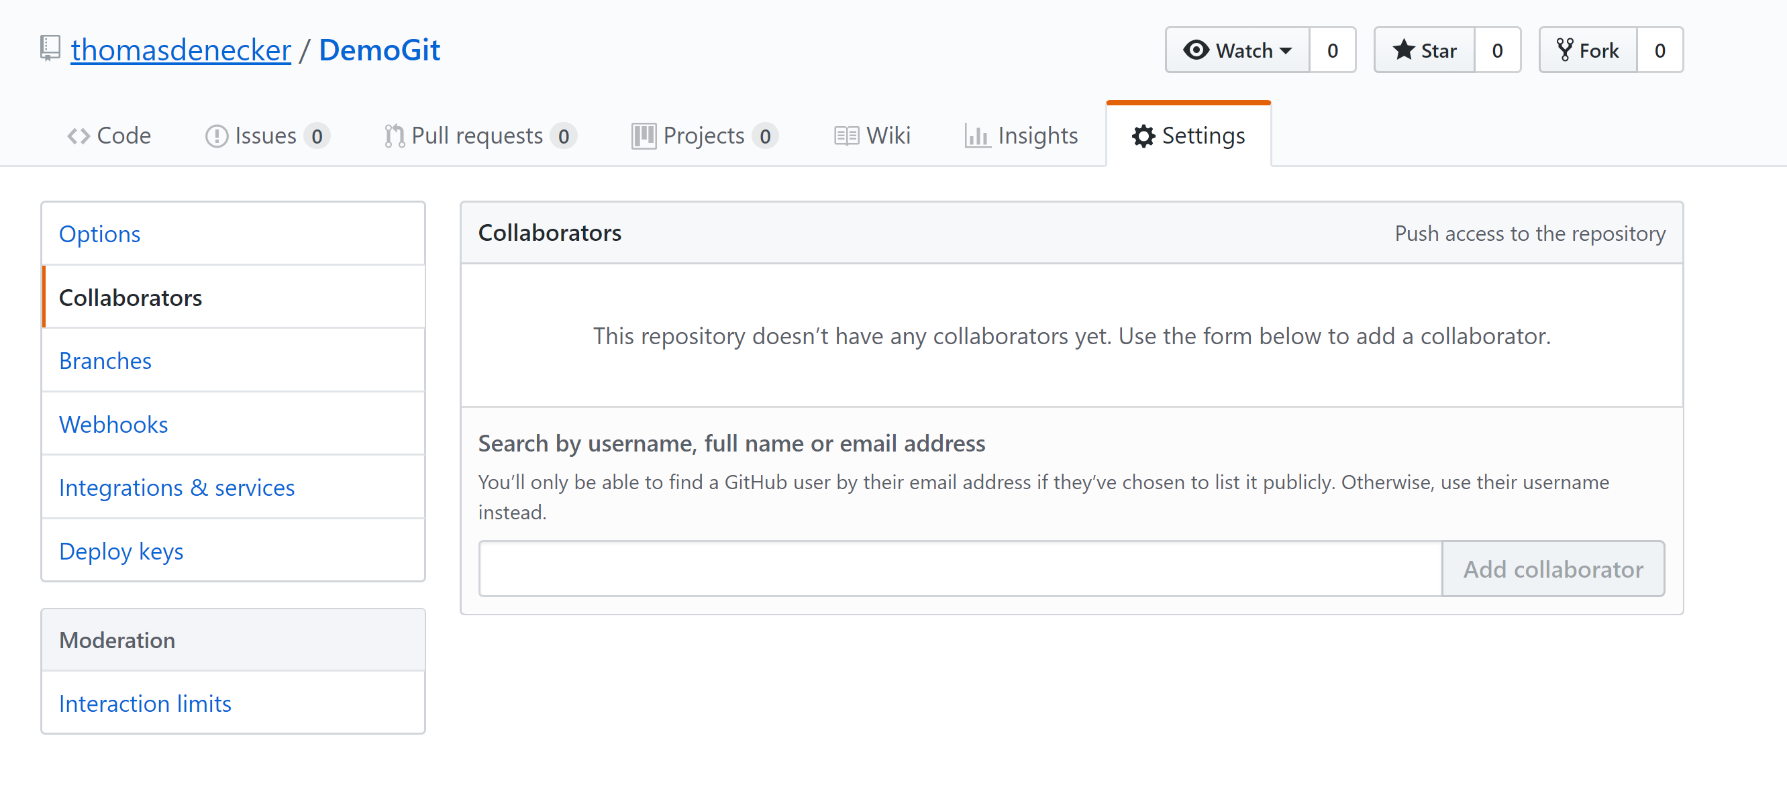Screen dimensions: 1787x787
Task: Open the Code tab
Action: tap(109, 136)
